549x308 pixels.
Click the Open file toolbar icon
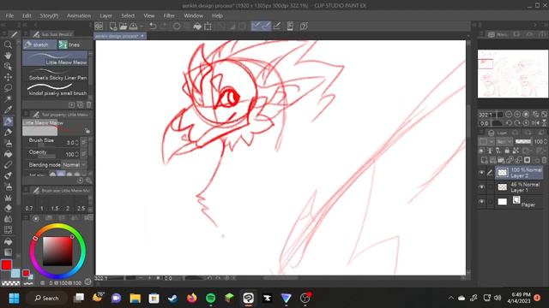coord(123,27)
